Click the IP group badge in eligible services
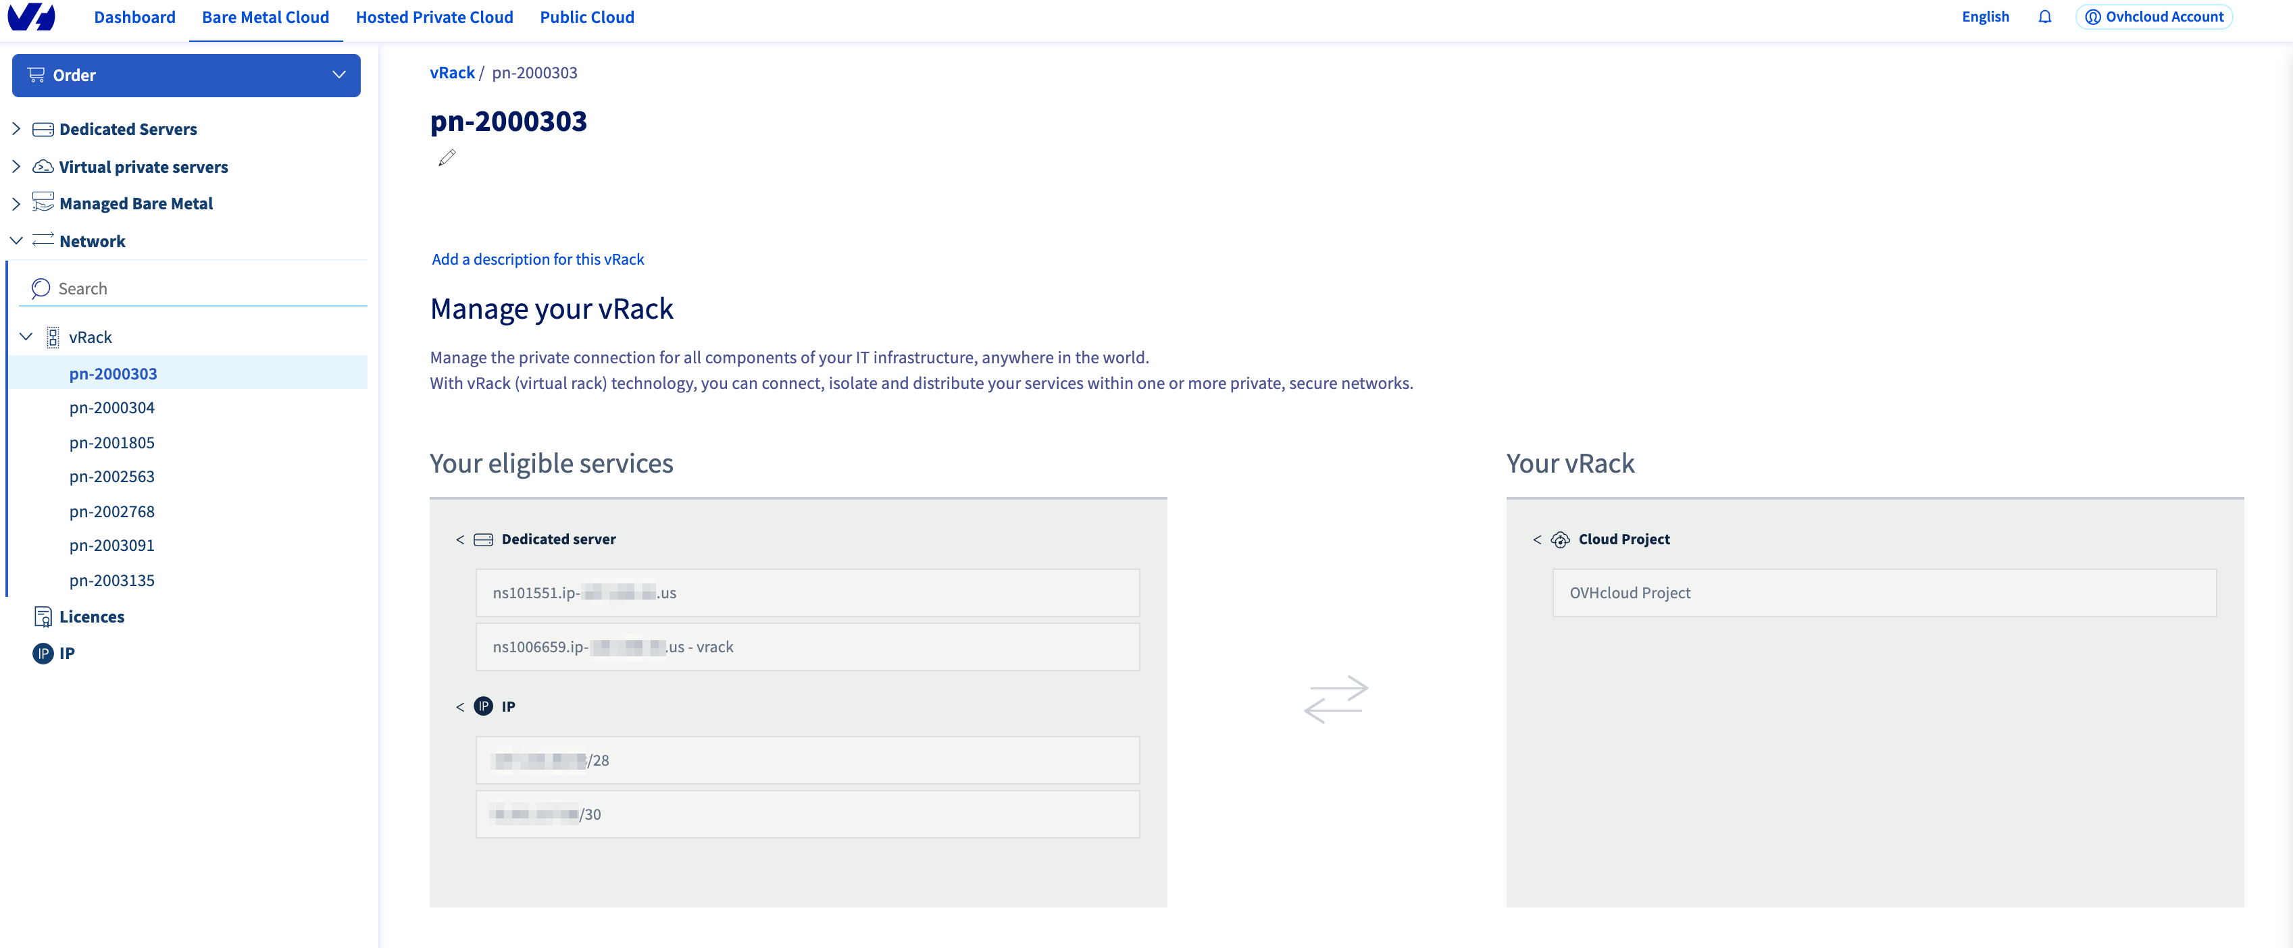The image size is (2293, 948). tap(483, 706)
